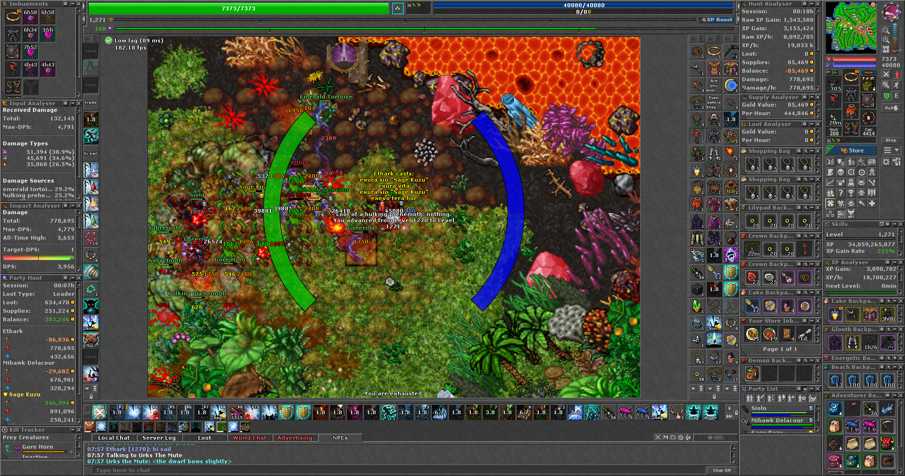This screenshot has width=905, height=476.
Task: Open the Server Log tab
Action: [159, 438]
